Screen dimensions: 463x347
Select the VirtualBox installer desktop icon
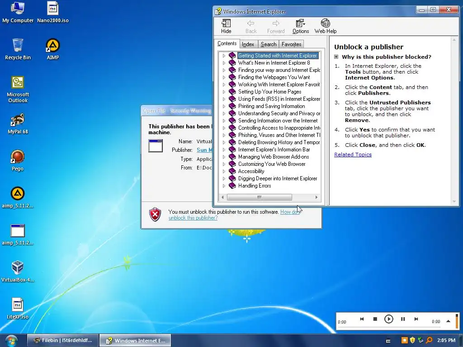point(18,272)
